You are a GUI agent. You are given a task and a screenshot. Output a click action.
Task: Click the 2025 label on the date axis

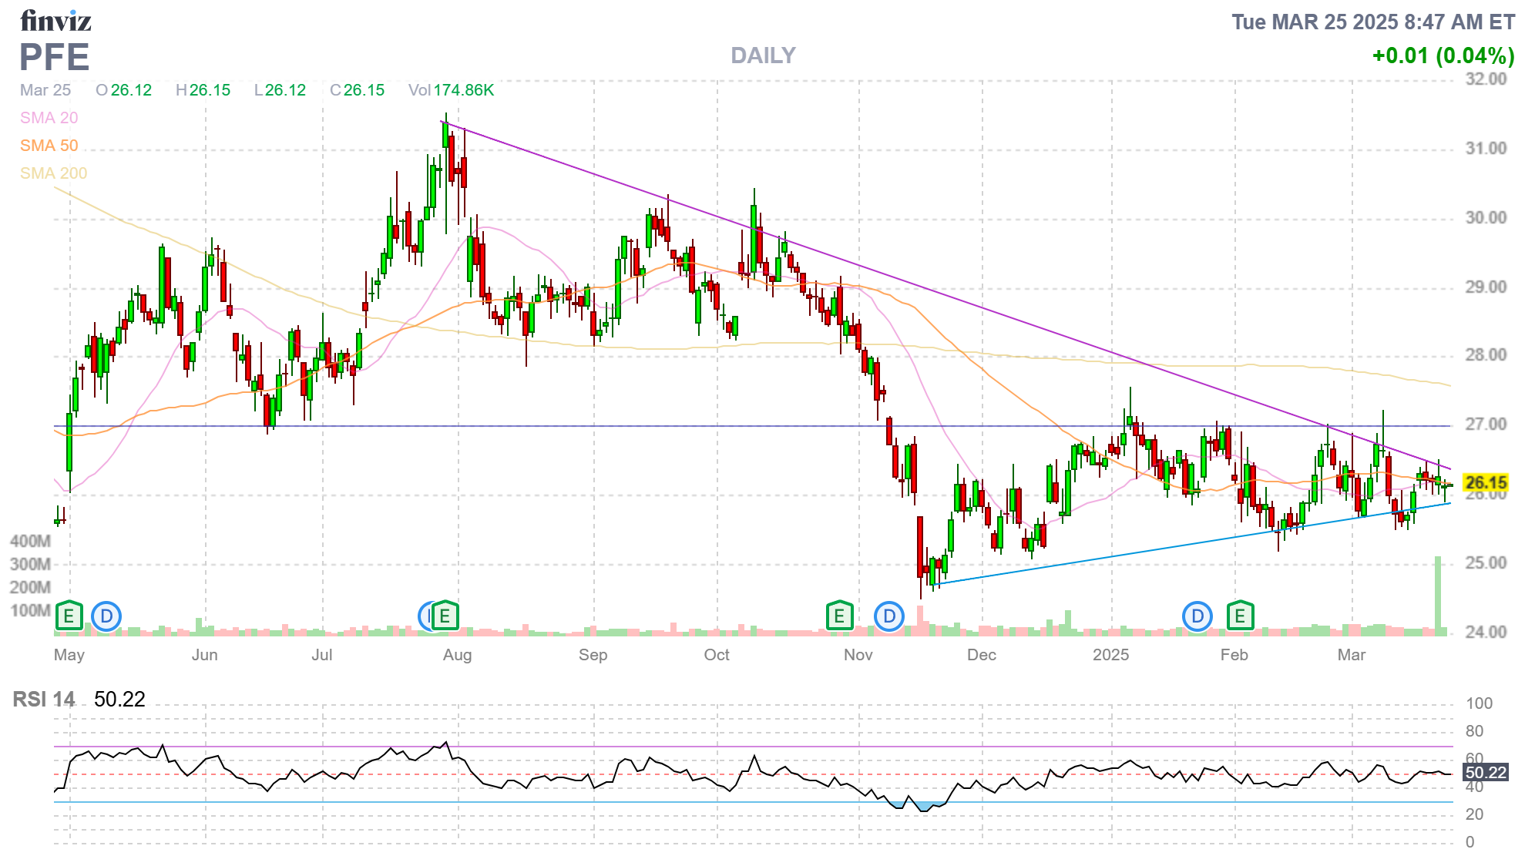(1110, 655)
